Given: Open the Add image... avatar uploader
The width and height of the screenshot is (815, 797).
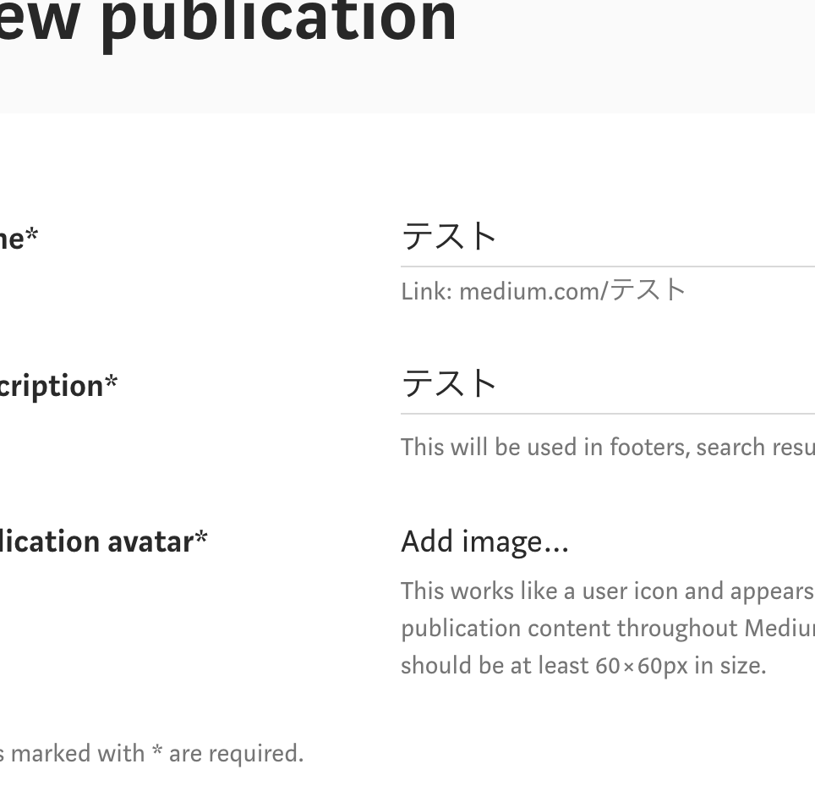Looking at the screenshot, I should click(485, 541).
